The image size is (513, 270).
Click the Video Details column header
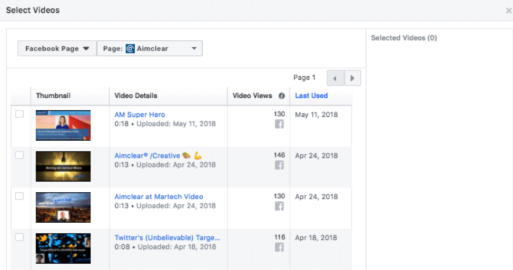coord(136,96)
